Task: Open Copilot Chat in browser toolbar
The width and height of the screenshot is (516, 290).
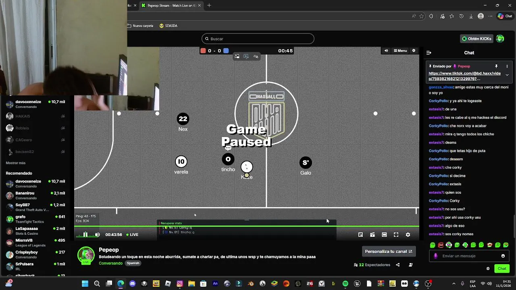Action: 505,16
